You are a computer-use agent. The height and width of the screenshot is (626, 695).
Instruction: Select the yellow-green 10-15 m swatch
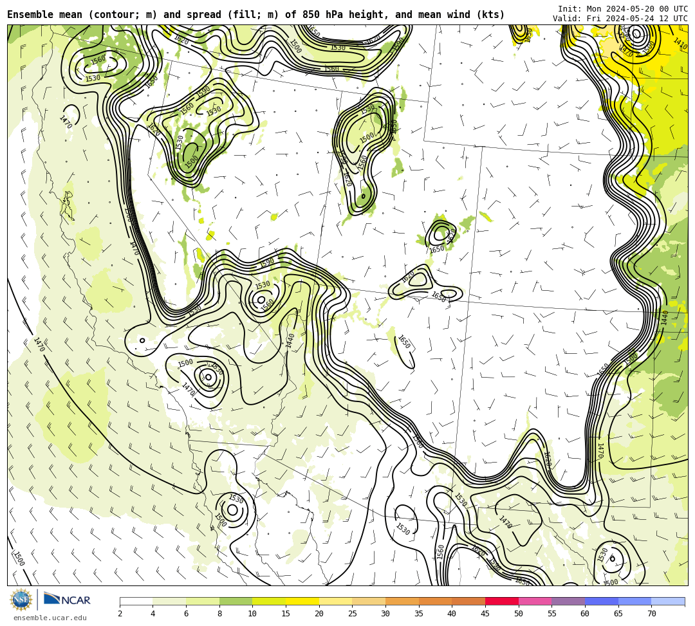(269, 601)
